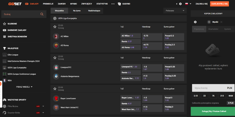Screen dimensions: 235x117
Task: Expand the Pokaż Więcej list
Action: [x=24, y=87]
